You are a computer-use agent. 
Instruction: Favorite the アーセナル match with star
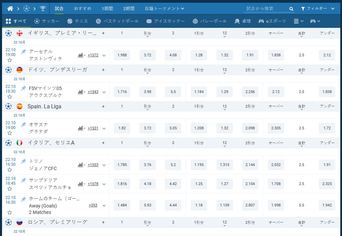tap(10, 60)
